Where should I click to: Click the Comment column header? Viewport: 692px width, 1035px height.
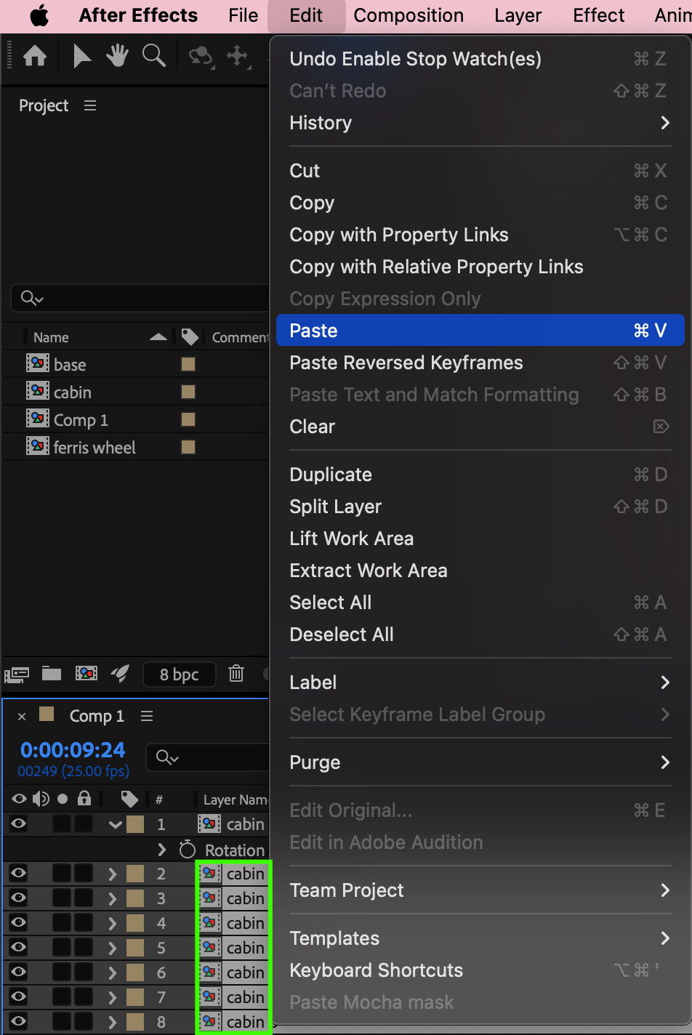240,337
